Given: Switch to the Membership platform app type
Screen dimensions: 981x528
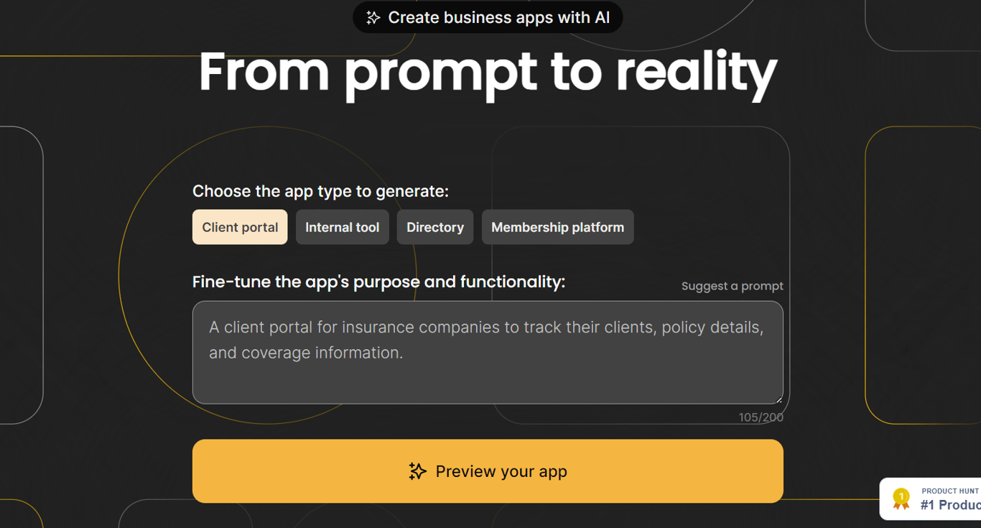Looking at the screenshot, I should tap(558, 227).
